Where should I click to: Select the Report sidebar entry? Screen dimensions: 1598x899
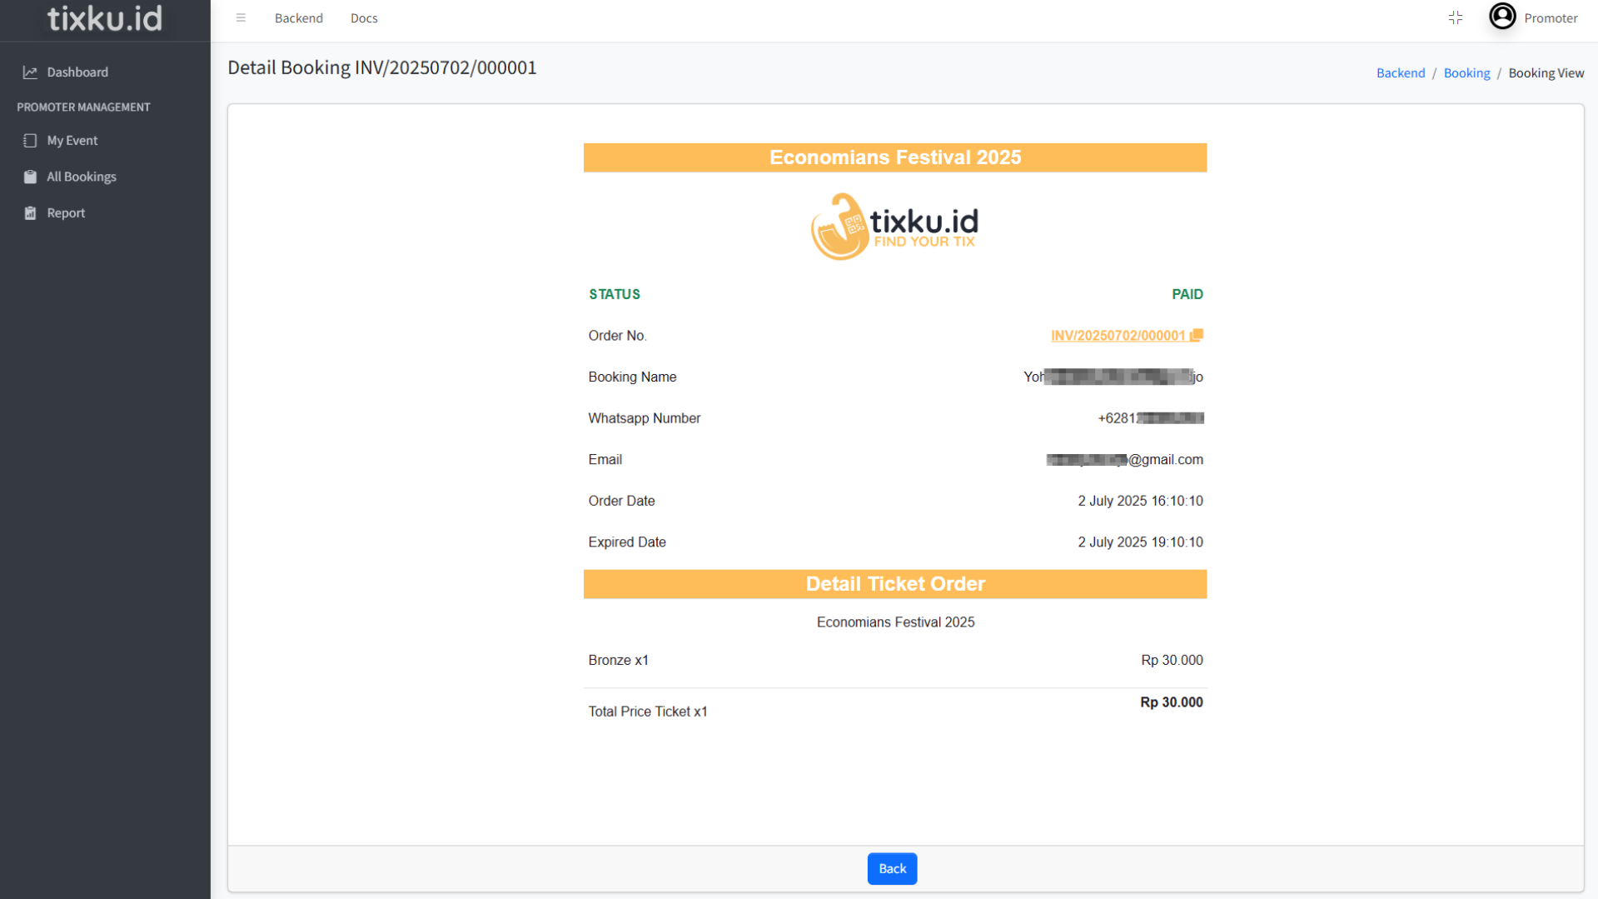click(66, 213)
